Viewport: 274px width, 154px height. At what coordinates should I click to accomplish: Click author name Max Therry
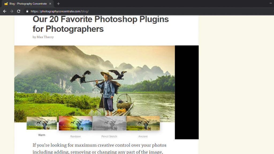(45, 37)
